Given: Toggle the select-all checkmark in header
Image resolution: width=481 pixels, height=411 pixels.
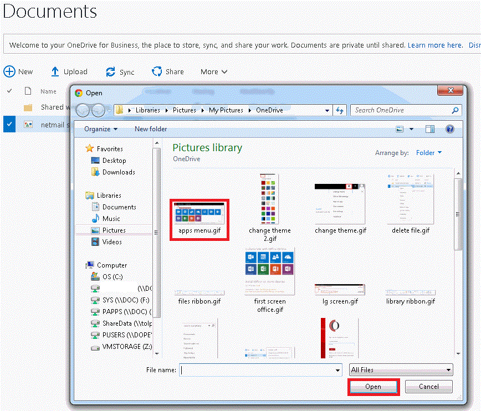Looking at the screenshot, I should click(9, 91).
